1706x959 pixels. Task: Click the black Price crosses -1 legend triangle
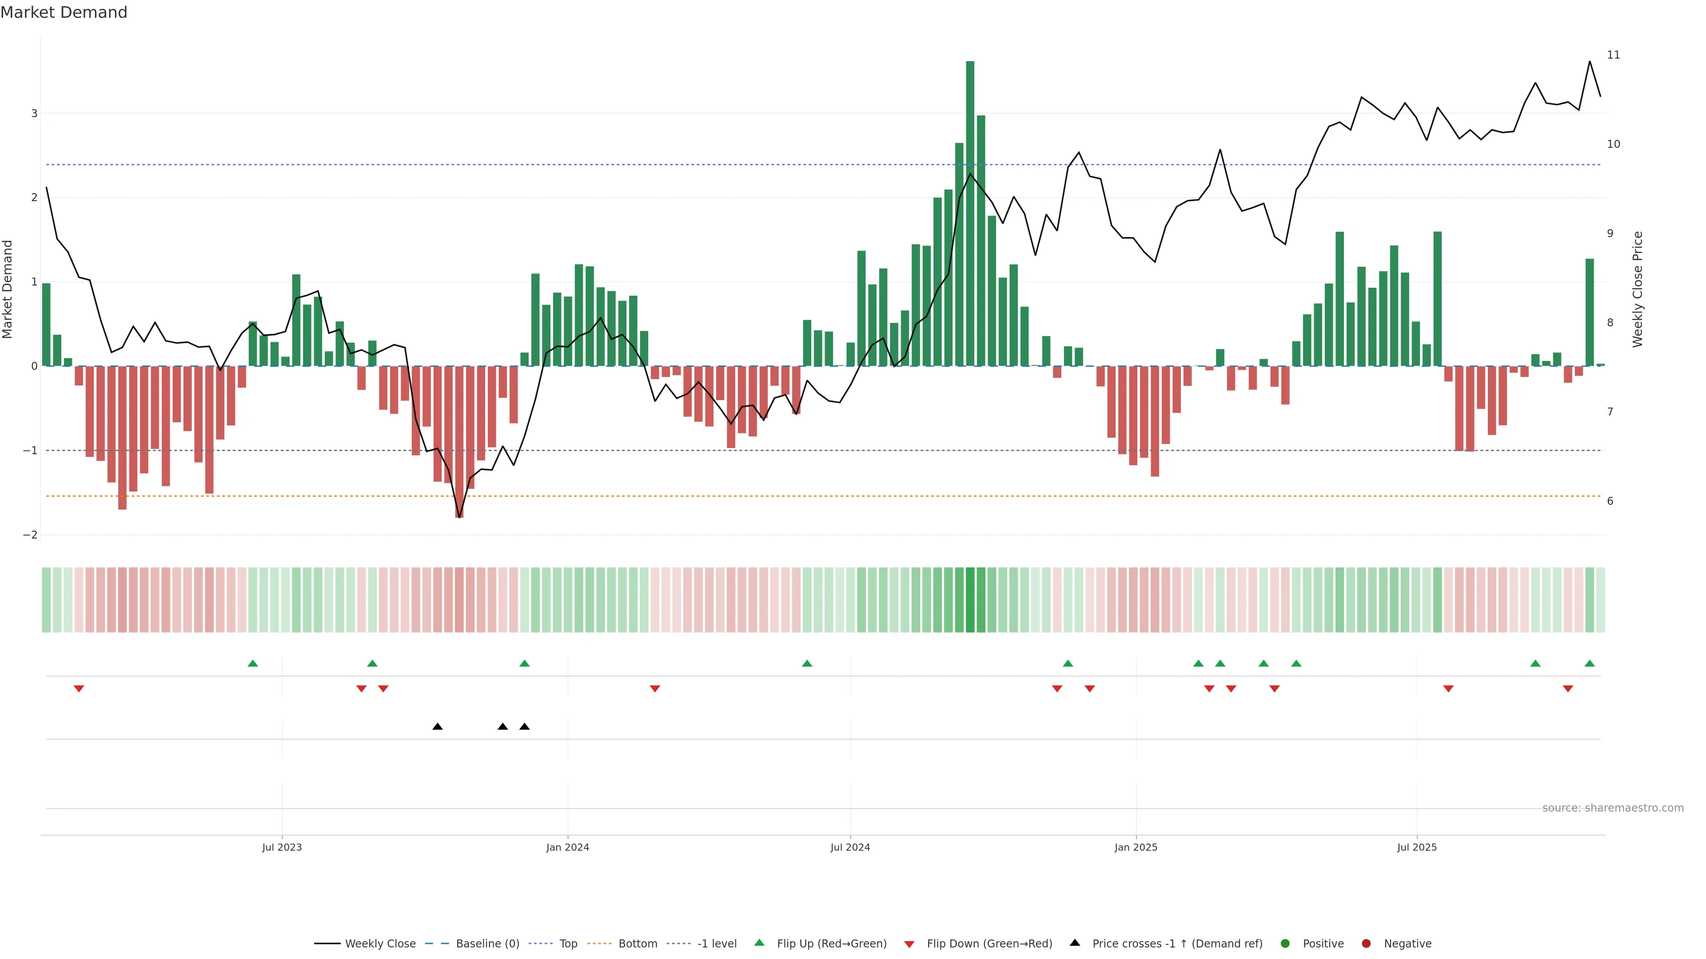(x=1075, y=943)
